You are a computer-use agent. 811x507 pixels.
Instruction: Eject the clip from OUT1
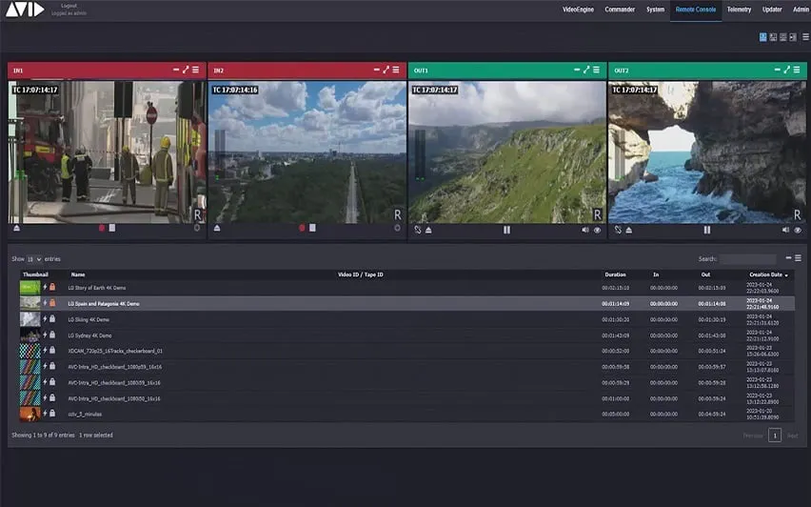pyautogui.click(x=428, y=230)
